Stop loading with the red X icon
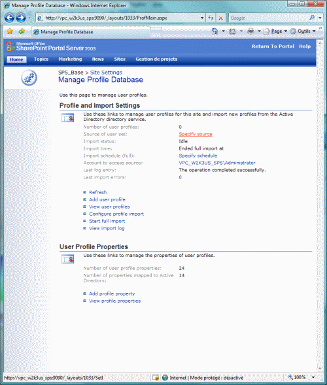Viewport: 327px width, 385px height. coord(220,18)
